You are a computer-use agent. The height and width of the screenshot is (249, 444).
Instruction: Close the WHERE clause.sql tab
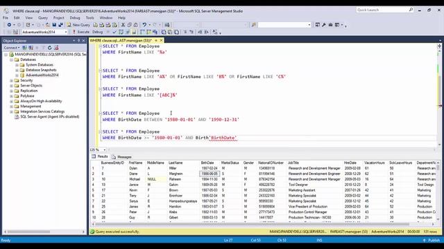point(161,40)
